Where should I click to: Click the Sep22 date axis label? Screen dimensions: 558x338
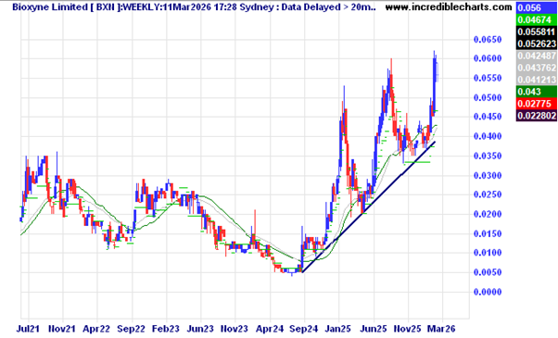click(x=132, y=329)
